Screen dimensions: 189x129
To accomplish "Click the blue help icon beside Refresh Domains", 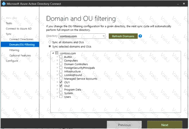I will 140,36.
